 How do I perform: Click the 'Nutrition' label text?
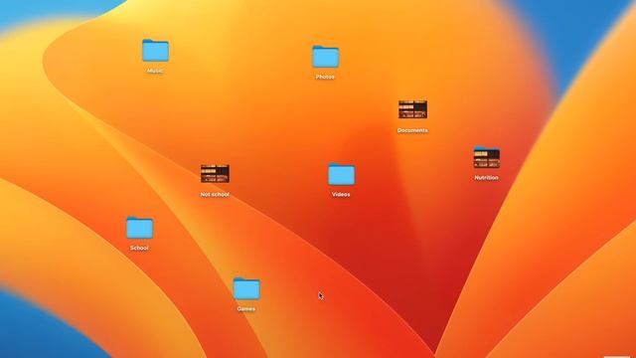pos(486,178)
